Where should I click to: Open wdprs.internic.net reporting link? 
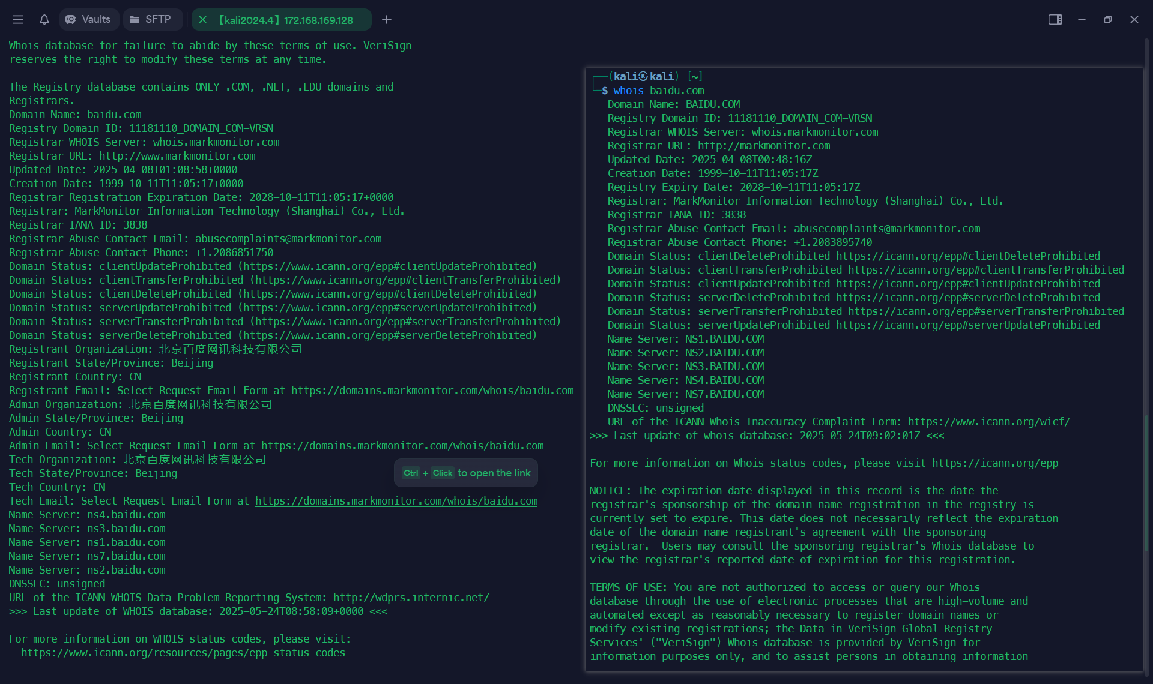pyautogui.click(x=411, y=598)
